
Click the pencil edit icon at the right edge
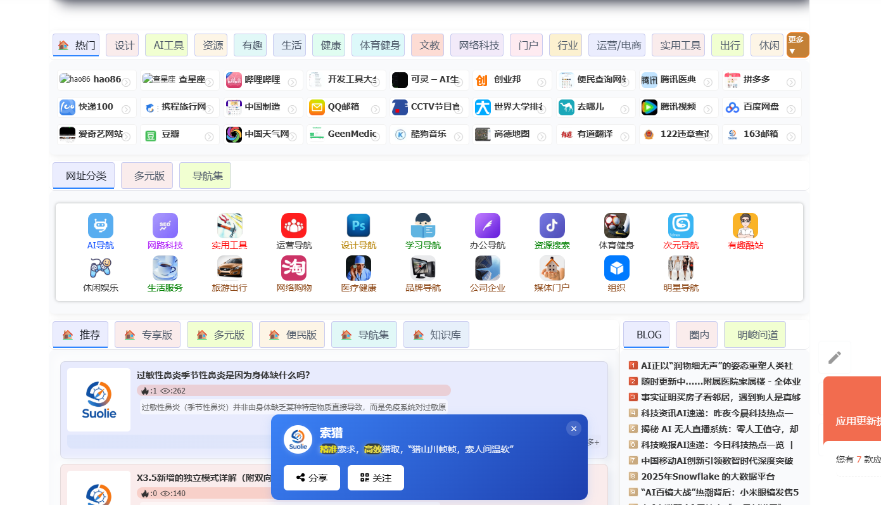pyautogui.click(x=835, y=357)
